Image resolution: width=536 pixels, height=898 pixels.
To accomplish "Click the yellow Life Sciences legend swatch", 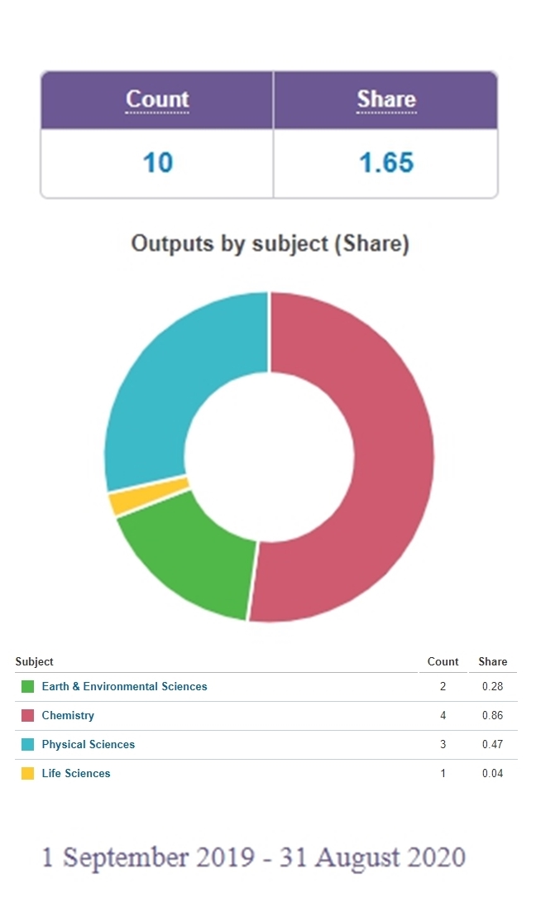I will 27,773.
